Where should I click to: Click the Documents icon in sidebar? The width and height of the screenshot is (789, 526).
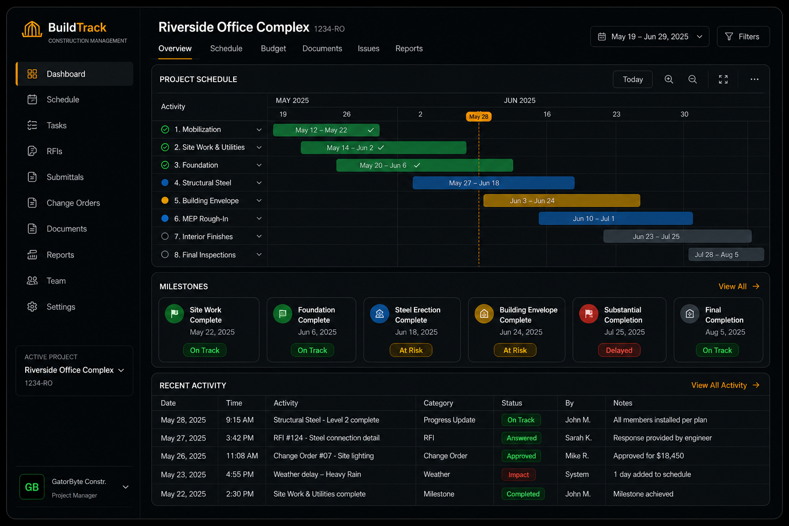pos(32,229)
